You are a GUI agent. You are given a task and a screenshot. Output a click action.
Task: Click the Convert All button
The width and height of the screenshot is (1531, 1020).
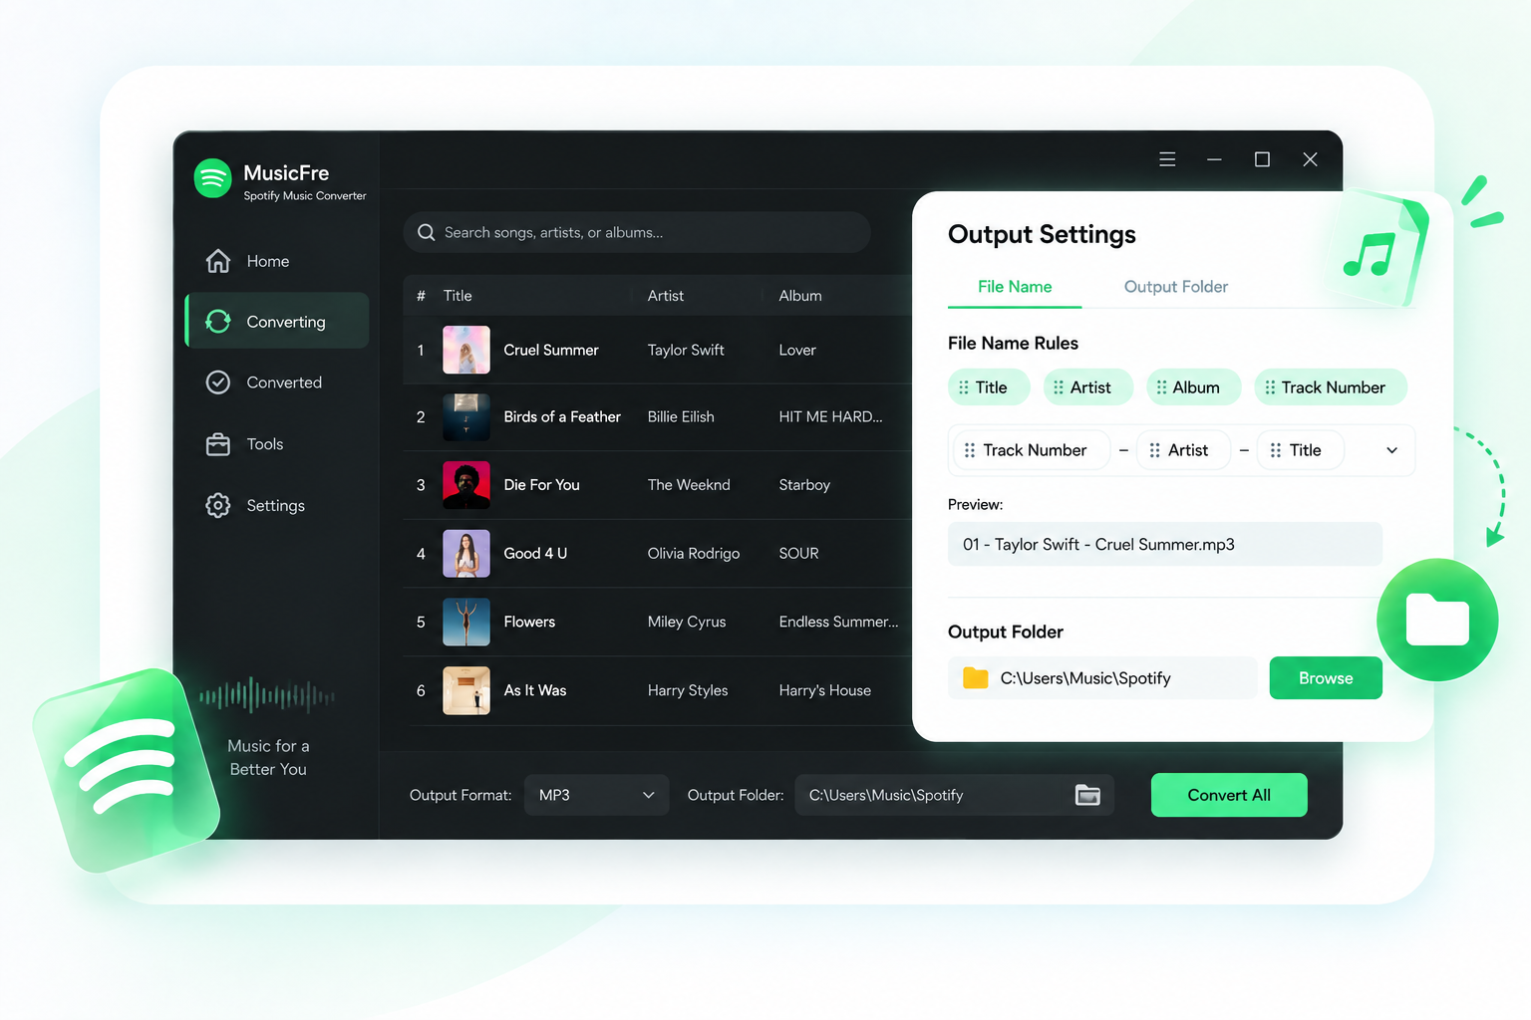pyautogui.click(x=1229, y=795)
